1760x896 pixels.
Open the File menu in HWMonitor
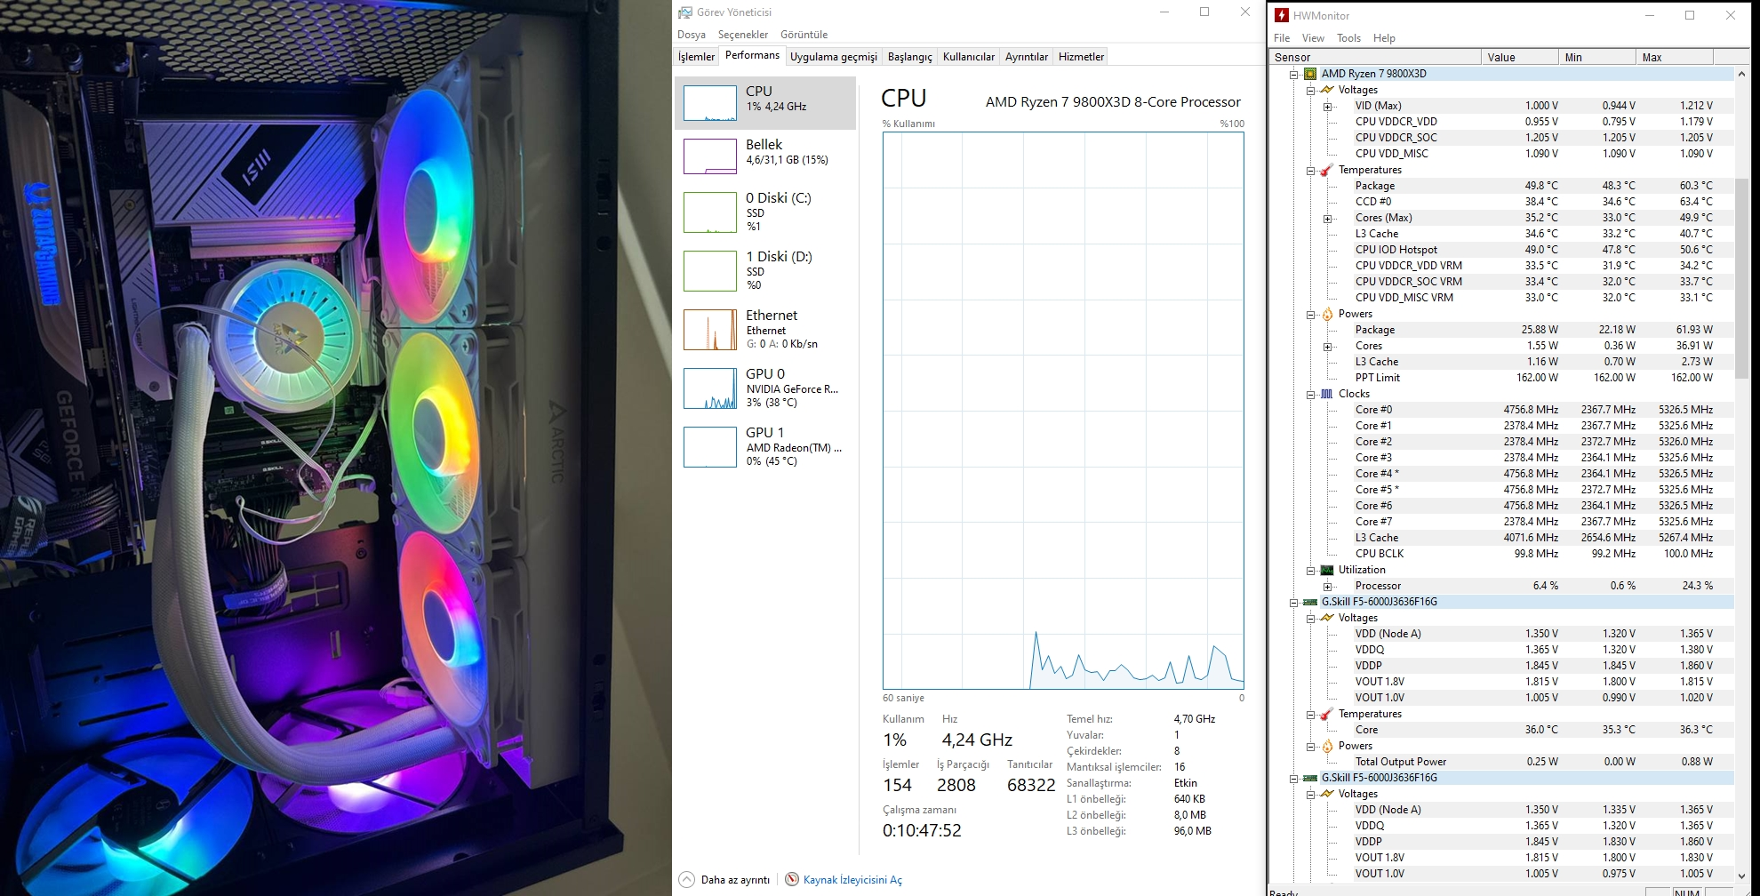point(1282,38)
